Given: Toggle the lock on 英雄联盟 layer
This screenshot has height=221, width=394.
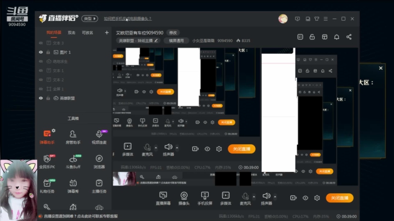Looking at the screenshot, I should pos(48,98).
